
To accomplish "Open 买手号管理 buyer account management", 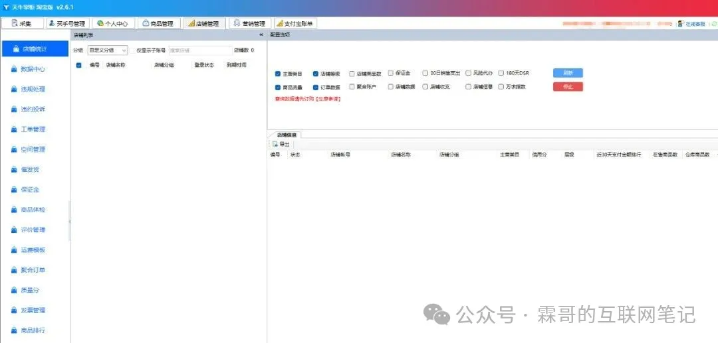I will pyautogui.click(x=53, y=23).
